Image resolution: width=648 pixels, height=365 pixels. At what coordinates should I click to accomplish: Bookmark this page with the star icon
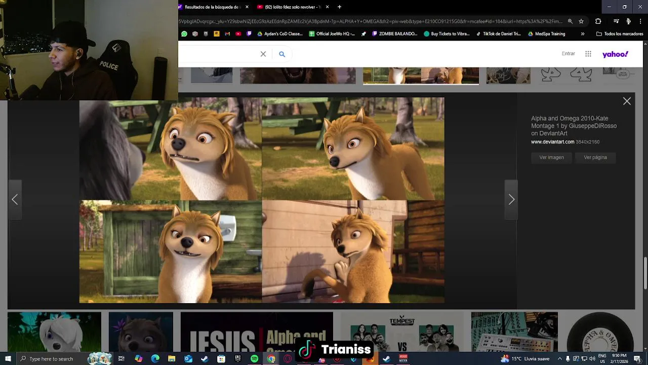(x=581, y=21)
